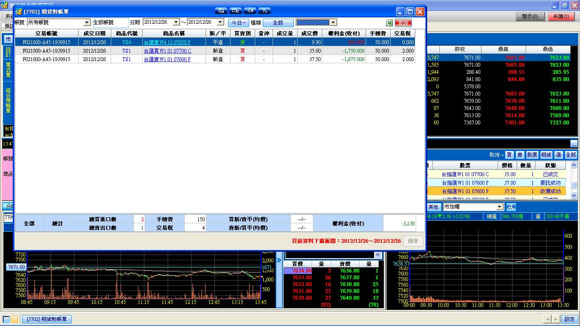Select the ask price 7640.00

(x=349, y=298)
